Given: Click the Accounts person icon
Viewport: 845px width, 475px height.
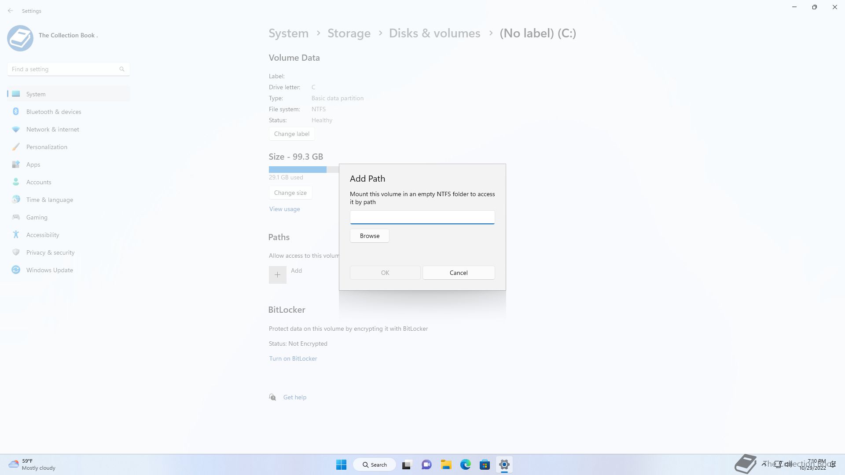Looking at the screenshot, I should tap(16, 182).
